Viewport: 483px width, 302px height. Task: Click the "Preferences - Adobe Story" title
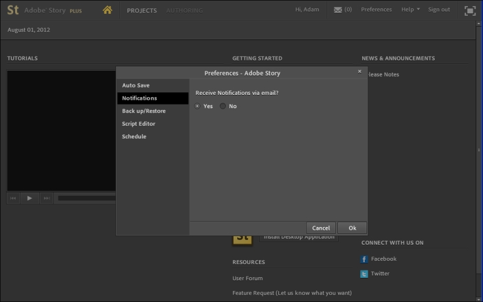point(242,73)
